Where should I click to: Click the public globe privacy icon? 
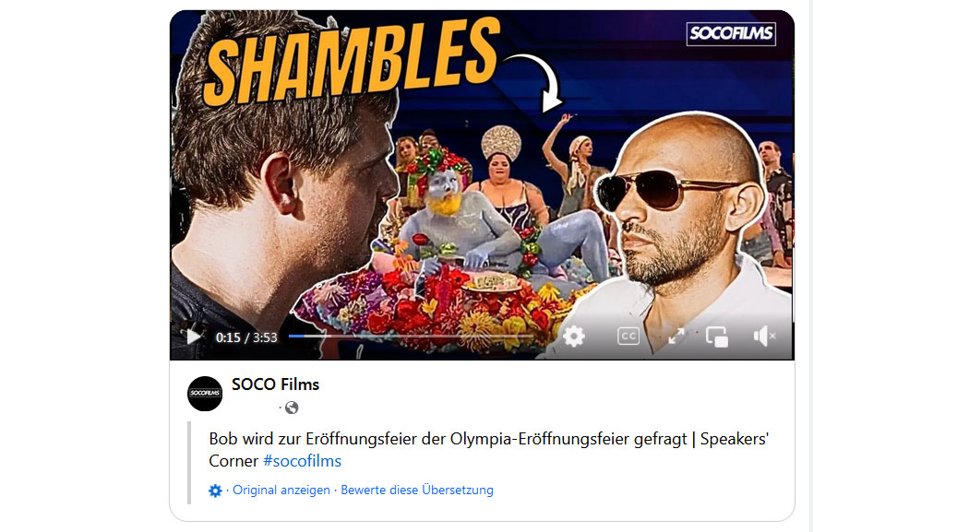pyautogui.click(x=292, y=408)
